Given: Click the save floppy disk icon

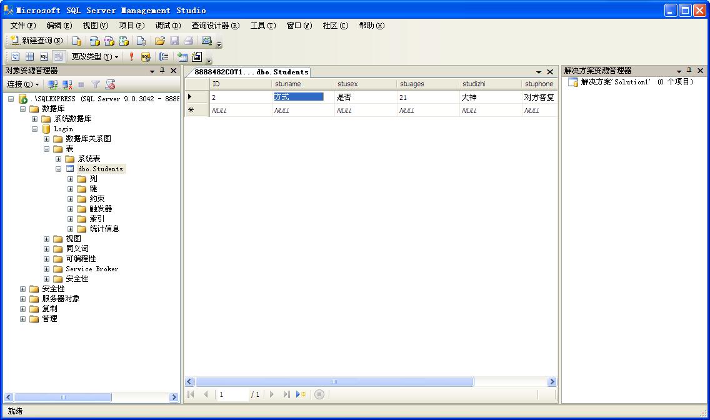Looking at the screenshot, I should point(174,41).
